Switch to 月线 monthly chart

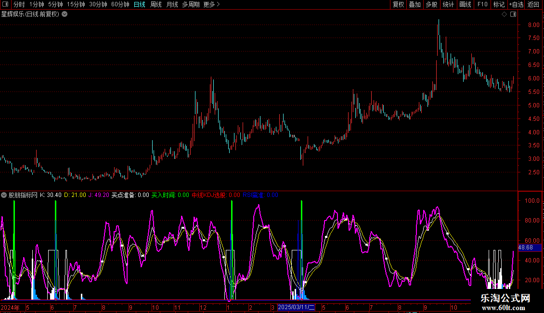172,4
